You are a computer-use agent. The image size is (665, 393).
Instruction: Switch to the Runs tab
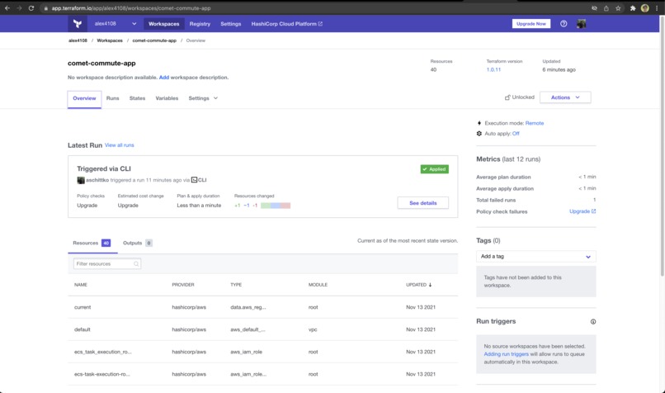pyautogui.click(x=112, y=98)
